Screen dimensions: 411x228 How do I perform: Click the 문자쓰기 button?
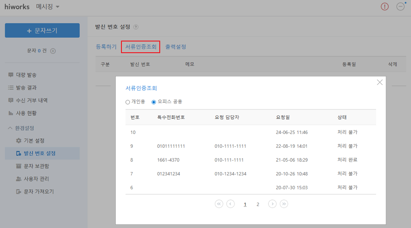coord(42,31)
